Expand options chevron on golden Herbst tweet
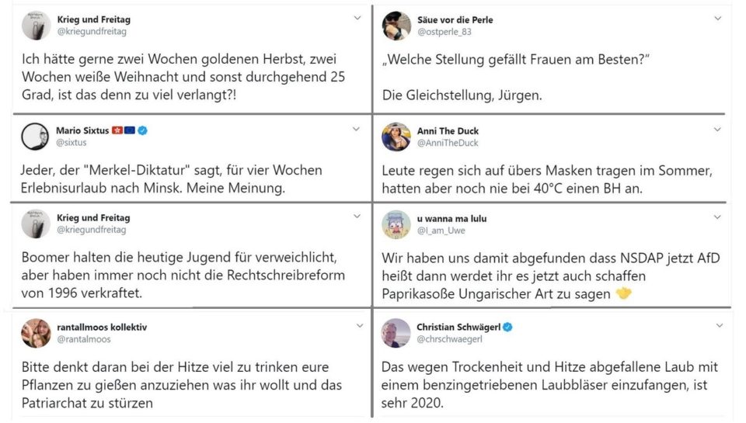Viewport: 746px width, 423px height. 357,18
